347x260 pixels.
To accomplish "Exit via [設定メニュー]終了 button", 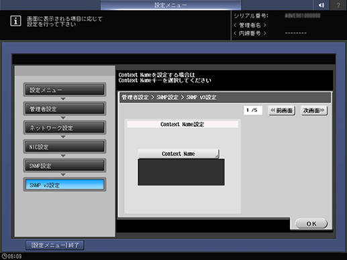I will click(x=55, y=245).
